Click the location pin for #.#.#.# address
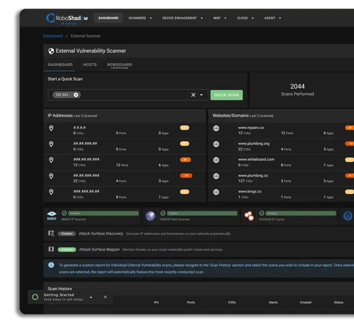 [x=51, y=129]
